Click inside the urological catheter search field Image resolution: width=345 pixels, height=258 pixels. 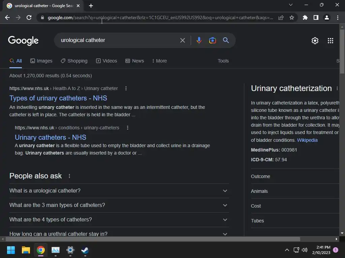tap(119, 40)
